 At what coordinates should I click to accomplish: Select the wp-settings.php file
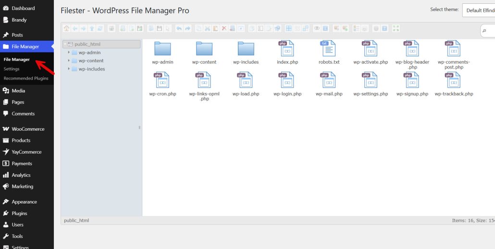tap(371, 84)
